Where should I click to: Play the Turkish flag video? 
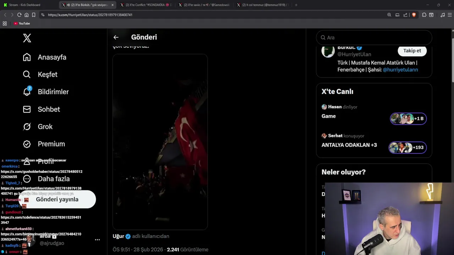(160, 142)
